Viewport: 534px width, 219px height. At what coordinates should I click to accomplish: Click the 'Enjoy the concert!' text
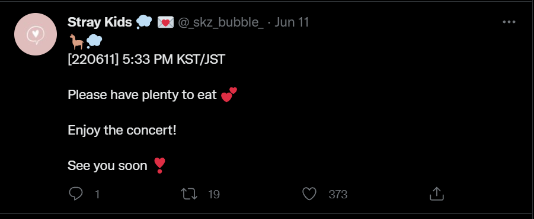122,130
